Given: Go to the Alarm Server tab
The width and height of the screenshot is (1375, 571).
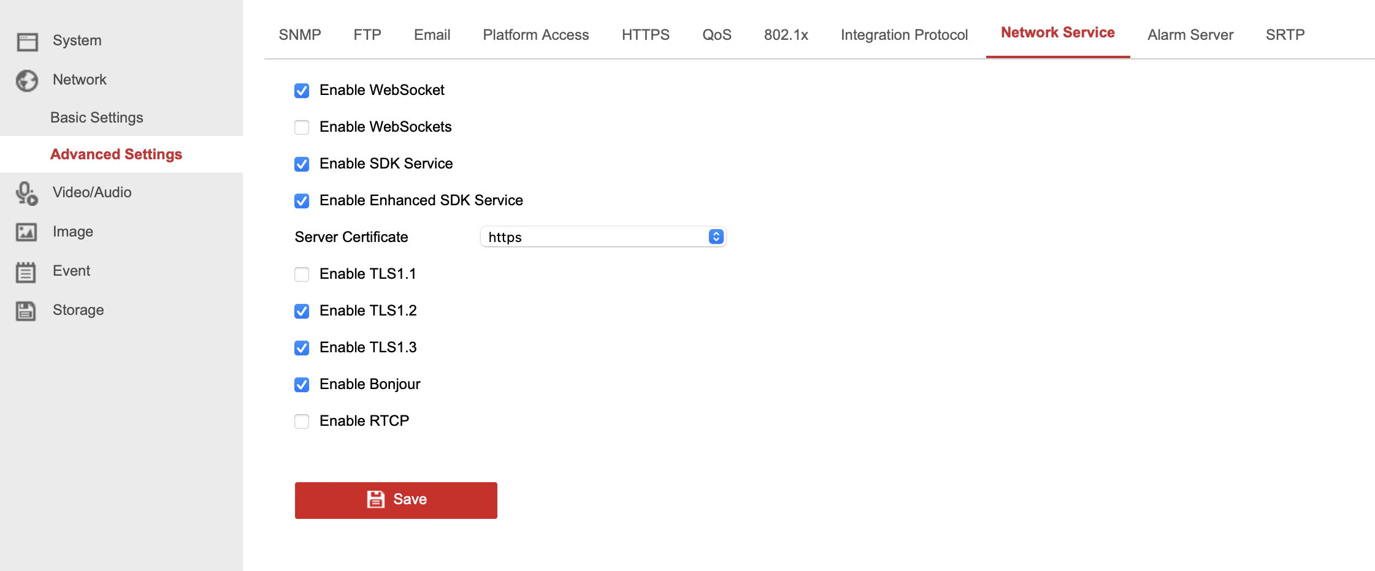Looking at the screenshot, I should pos(1190,35).
